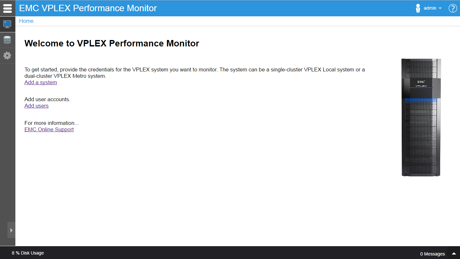Click the admin user profile icon
This screenshot has width=460, height=259.
[x=418, y=8]
